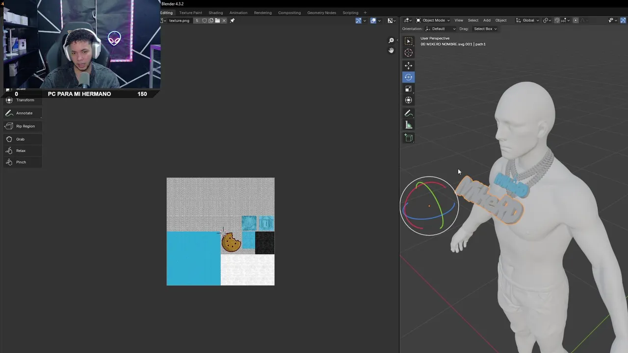Image resolution: width=628 pixels, height=353 pixels.
Task: Switch to the Texture Paint workspace
Action: tap(190, 13)
